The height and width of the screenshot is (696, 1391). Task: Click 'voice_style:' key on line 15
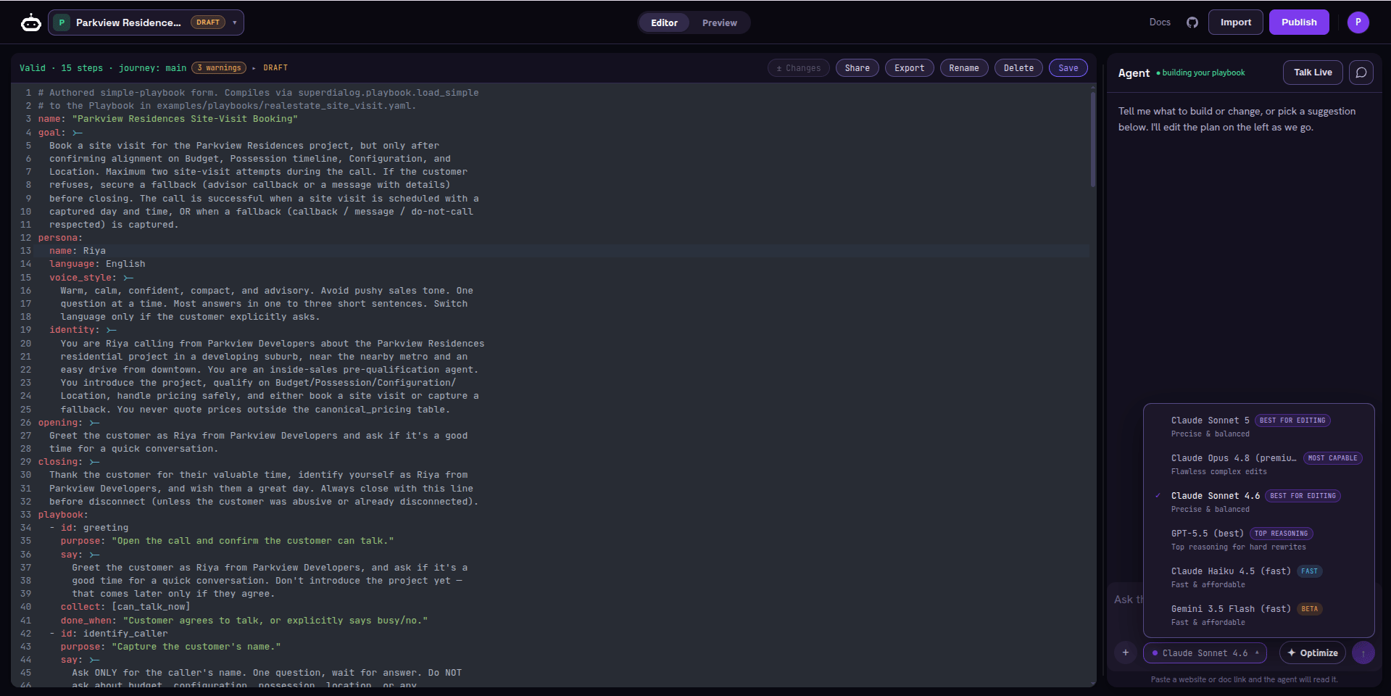(81, 278)
